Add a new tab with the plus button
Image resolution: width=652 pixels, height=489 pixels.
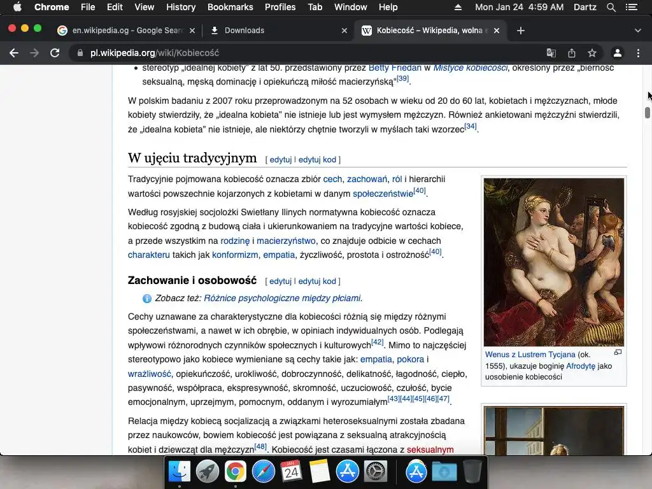[x=521, y=31]
